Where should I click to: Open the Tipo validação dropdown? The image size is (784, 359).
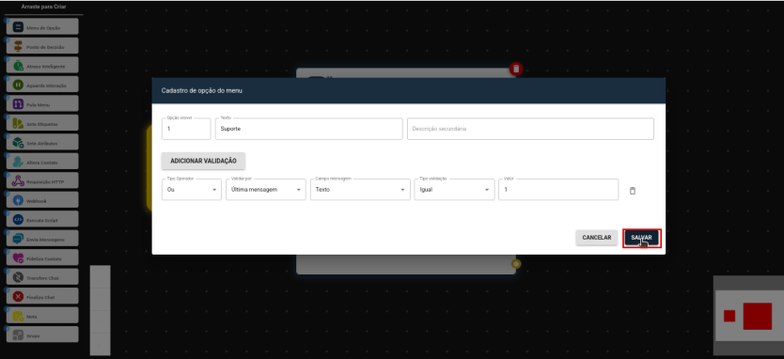click(x=454, y=190)
